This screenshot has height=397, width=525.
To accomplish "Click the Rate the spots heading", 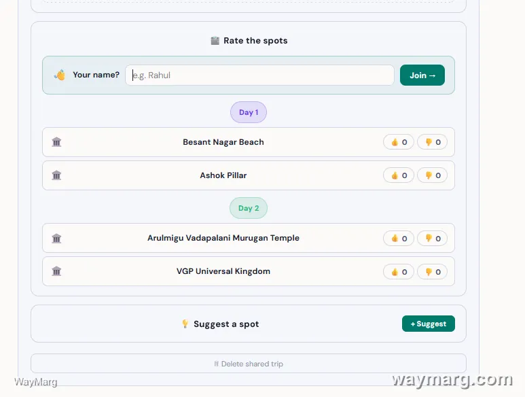I will (x=255, y=41).
